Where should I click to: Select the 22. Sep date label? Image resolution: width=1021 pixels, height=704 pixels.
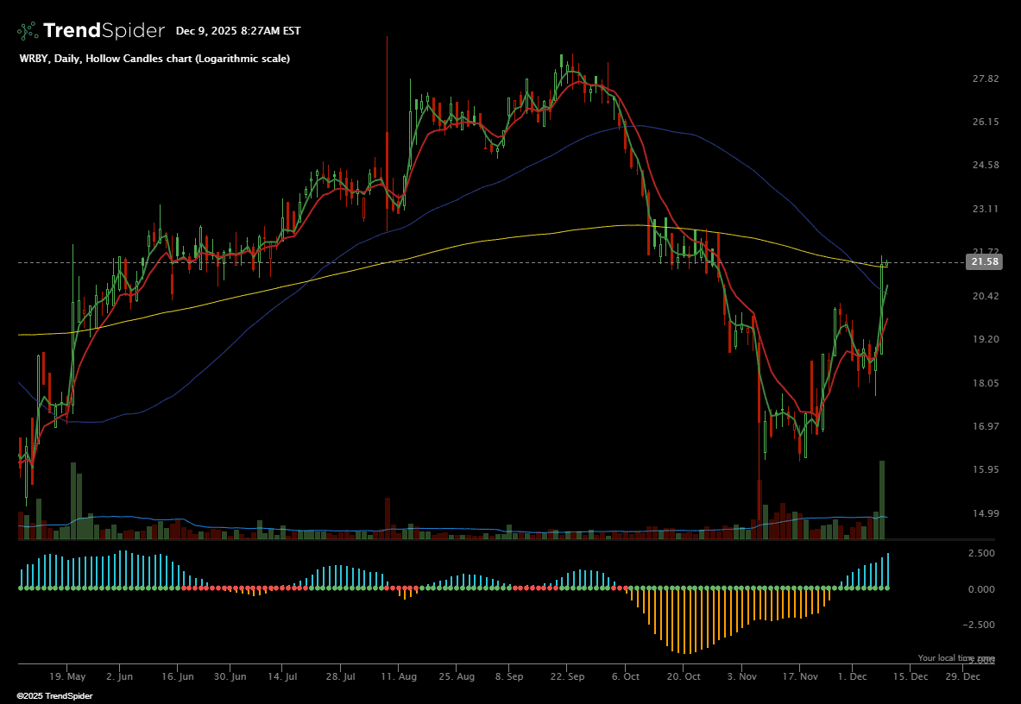(x=566, y=676)
